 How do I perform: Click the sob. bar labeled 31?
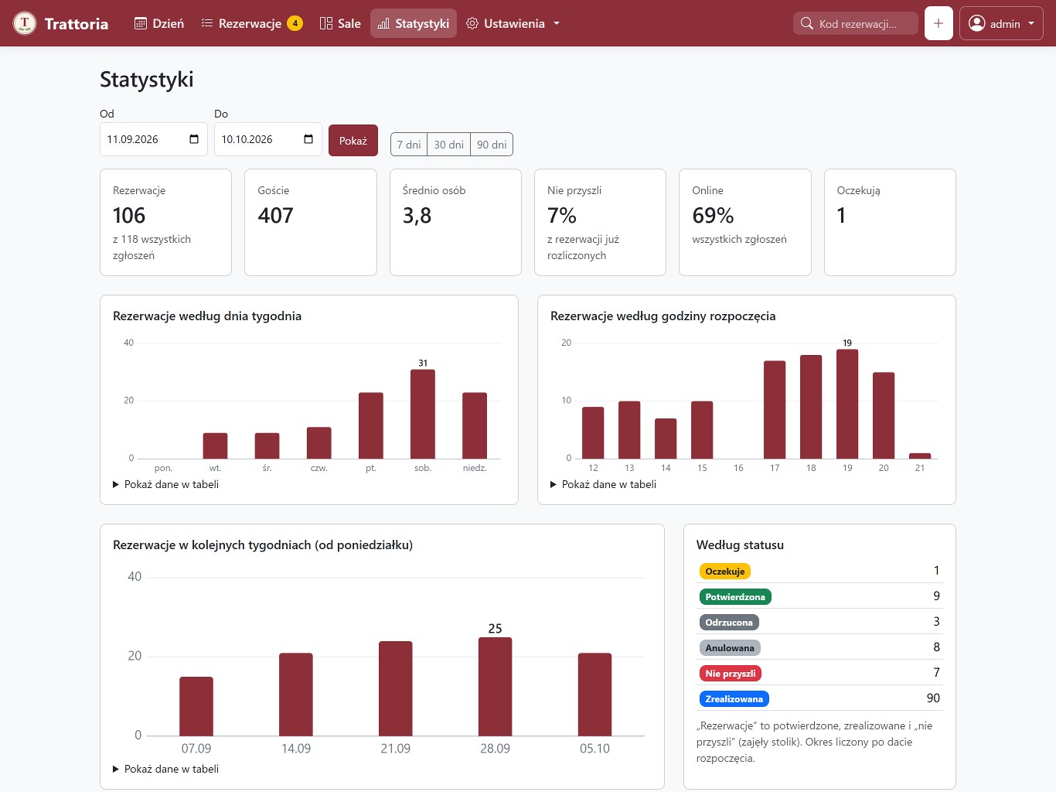pyautogui.click(x=423, y=414)
